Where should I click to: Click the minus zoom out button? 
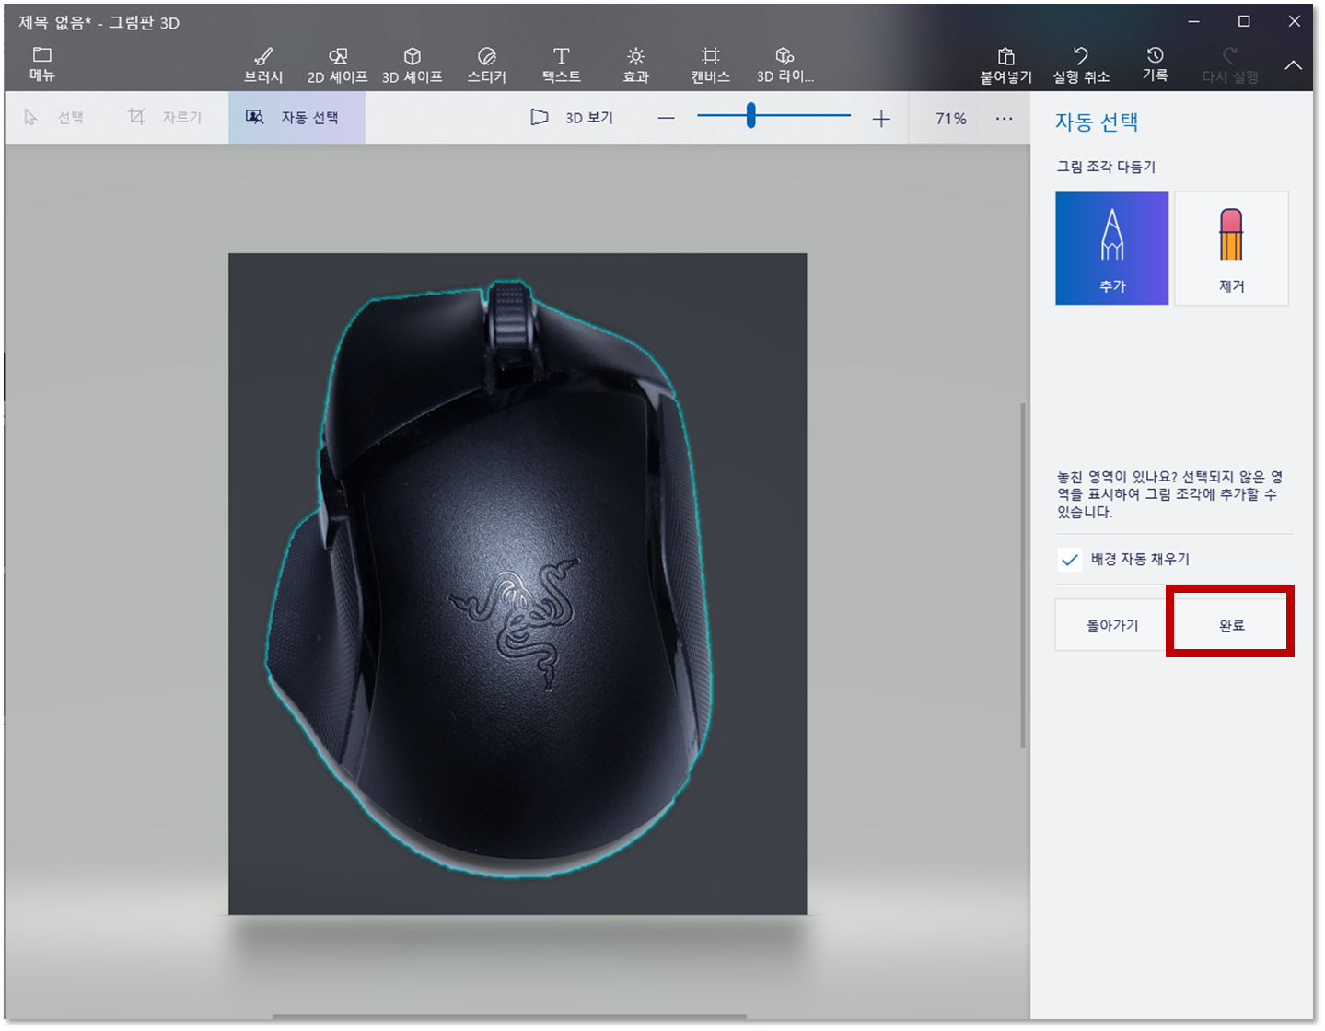pyautogui.click(x=667, y=119)
